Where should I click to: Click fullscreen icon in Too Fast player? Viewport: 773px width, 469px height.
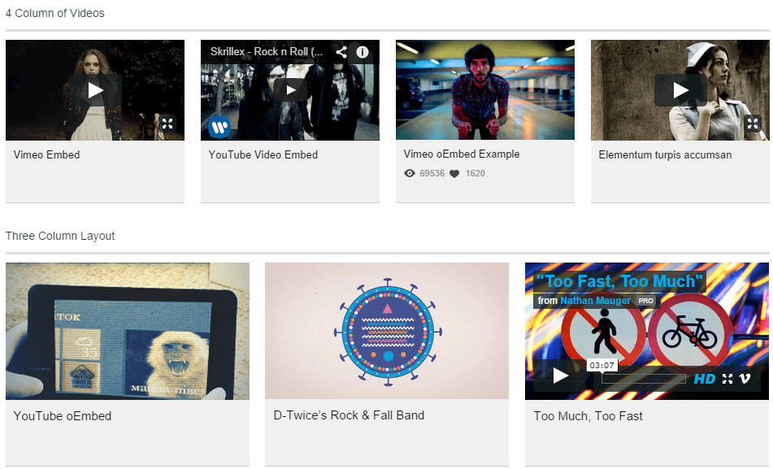click(x=727, y=379)
